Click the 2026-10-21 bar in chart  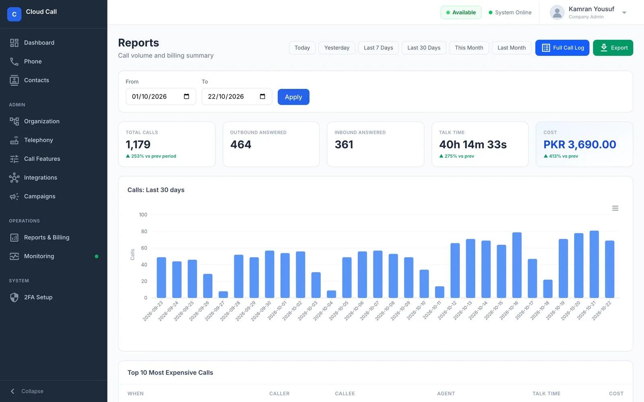[x=594, y=264]
